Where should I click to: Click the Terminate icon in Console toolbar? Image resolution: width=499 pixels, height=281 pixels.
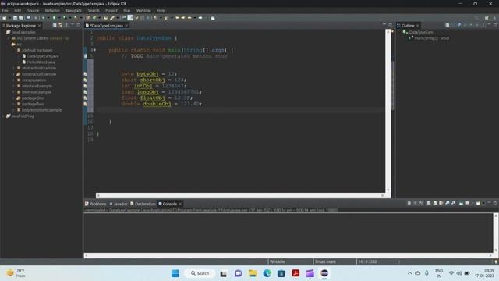(x=409, y=203)
